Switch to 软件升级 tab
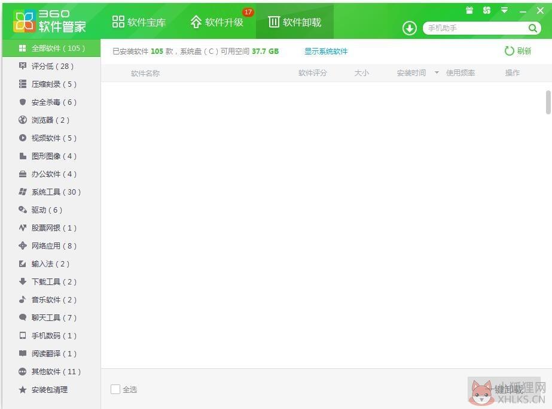The height and width of the screenshot is (409, 552). click(x=217, y=22)
